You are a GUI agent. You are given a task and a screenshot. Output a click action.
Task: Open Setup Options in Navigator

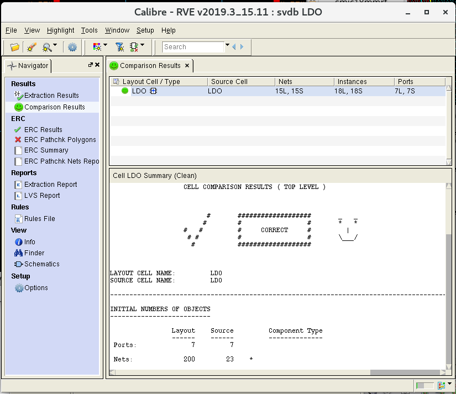[x=36, y=288]
